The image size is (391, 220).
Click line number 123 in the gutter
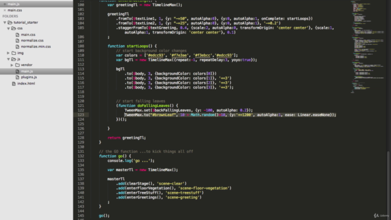(81, 115)
